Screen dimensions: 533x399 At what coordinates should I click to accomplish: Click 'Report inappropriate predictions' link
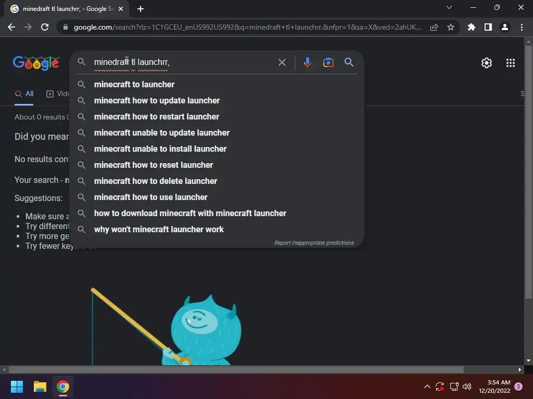click(314, 243)
